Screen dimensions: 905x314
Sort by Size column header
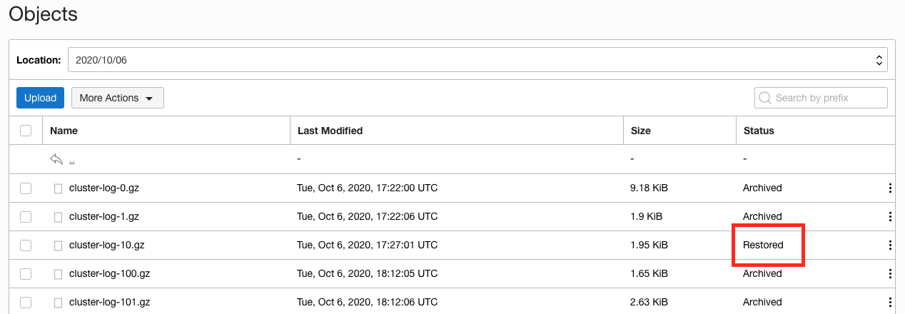tap(641, 131)
